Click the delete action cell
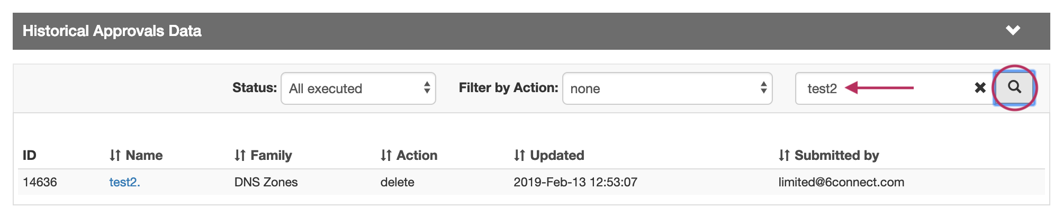The image size is (1063, 216). coord(397,182)
